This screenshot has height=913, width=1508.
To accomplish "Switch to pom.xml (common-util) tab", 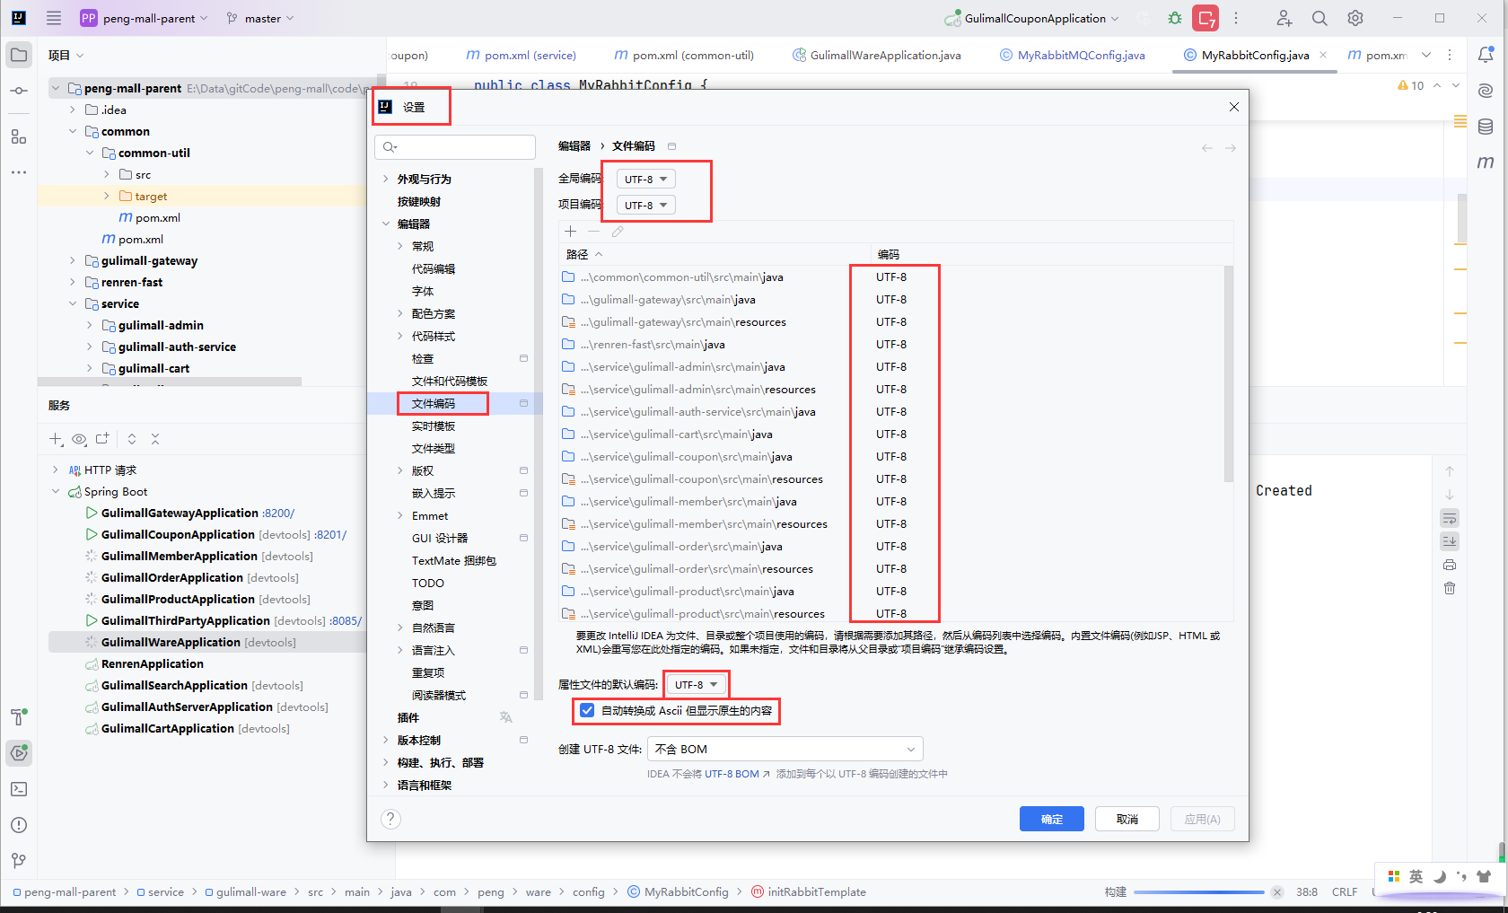I will [684, 55].
